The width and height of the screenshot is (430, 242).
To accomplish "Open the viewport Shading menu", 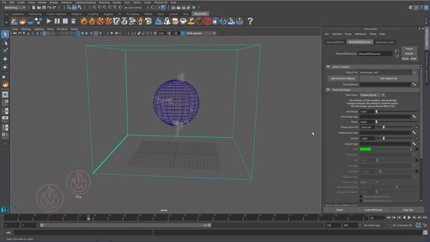I will [x=26, y=29].
